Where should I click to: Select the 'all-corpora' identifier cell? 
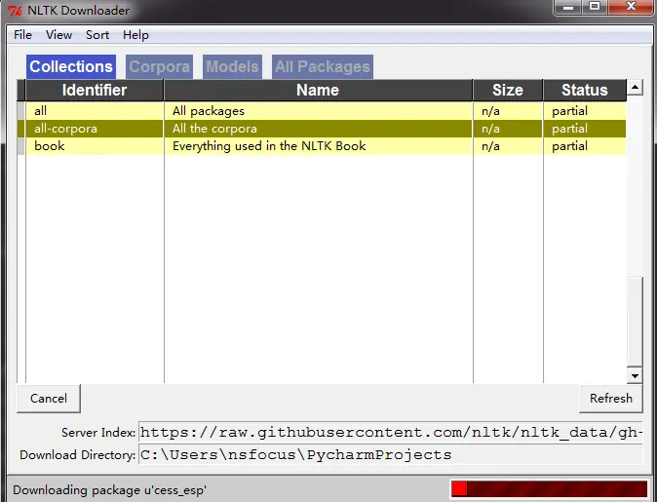click(x=95, y=129)
